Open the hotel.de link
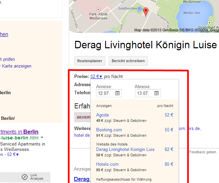Screen dimensions: 219x183 pos(82,135)
